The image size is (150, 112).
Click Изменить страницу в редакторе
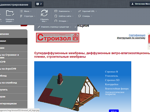click(55, 27)
